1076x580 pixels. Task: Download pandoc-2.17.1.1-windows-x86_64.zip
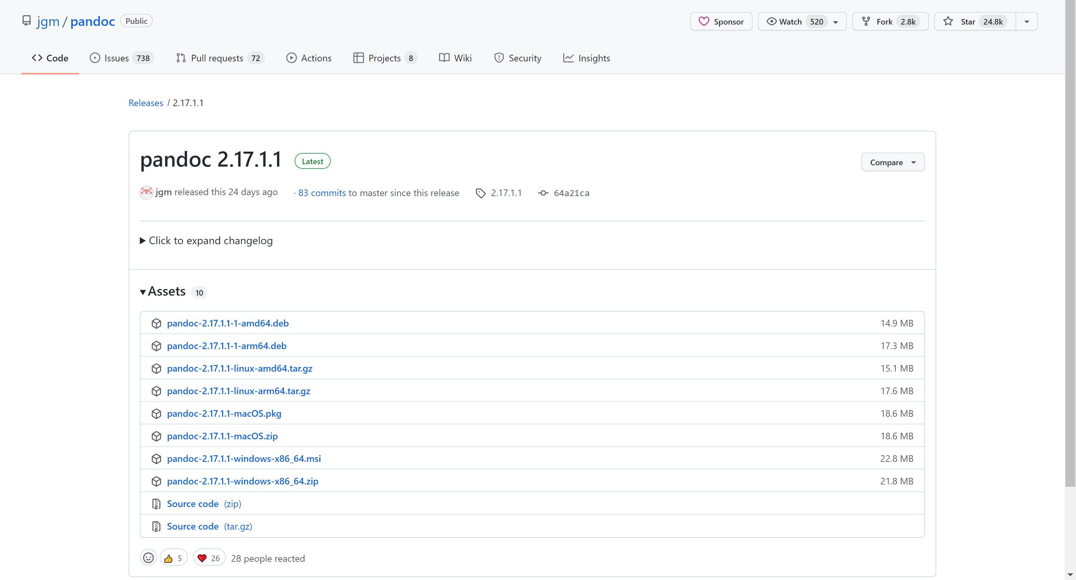243,481
